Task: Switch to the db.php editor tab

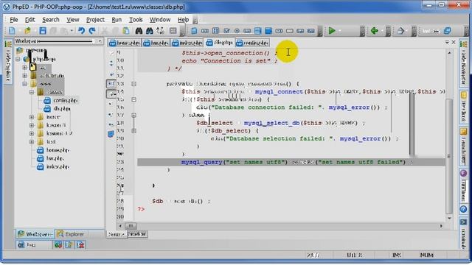Action: click(220, 43)
